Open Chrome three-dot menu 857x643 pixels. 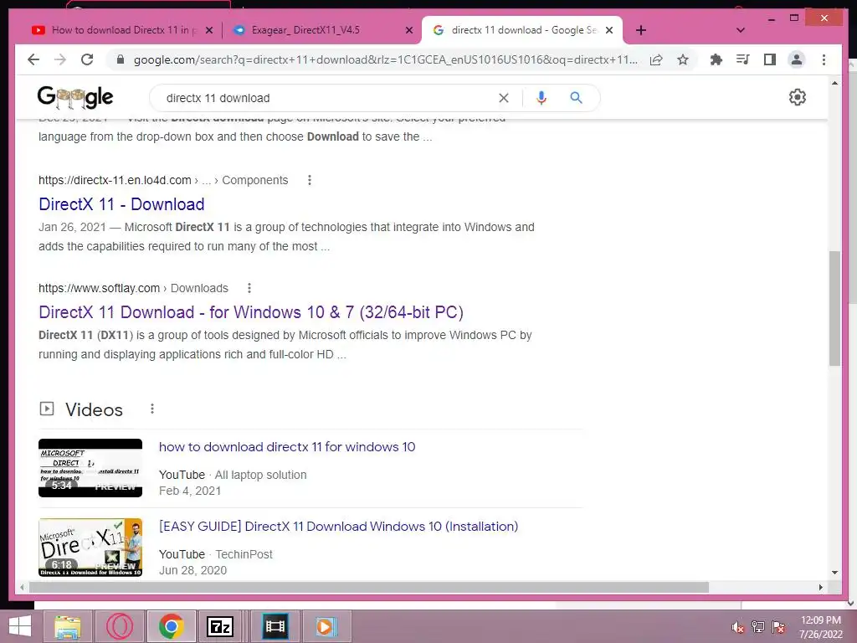click(824, 59)
